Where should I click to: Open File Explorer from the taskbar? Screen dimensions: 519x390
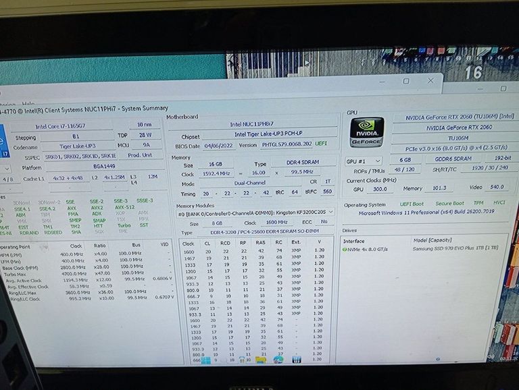coord(260,360)
